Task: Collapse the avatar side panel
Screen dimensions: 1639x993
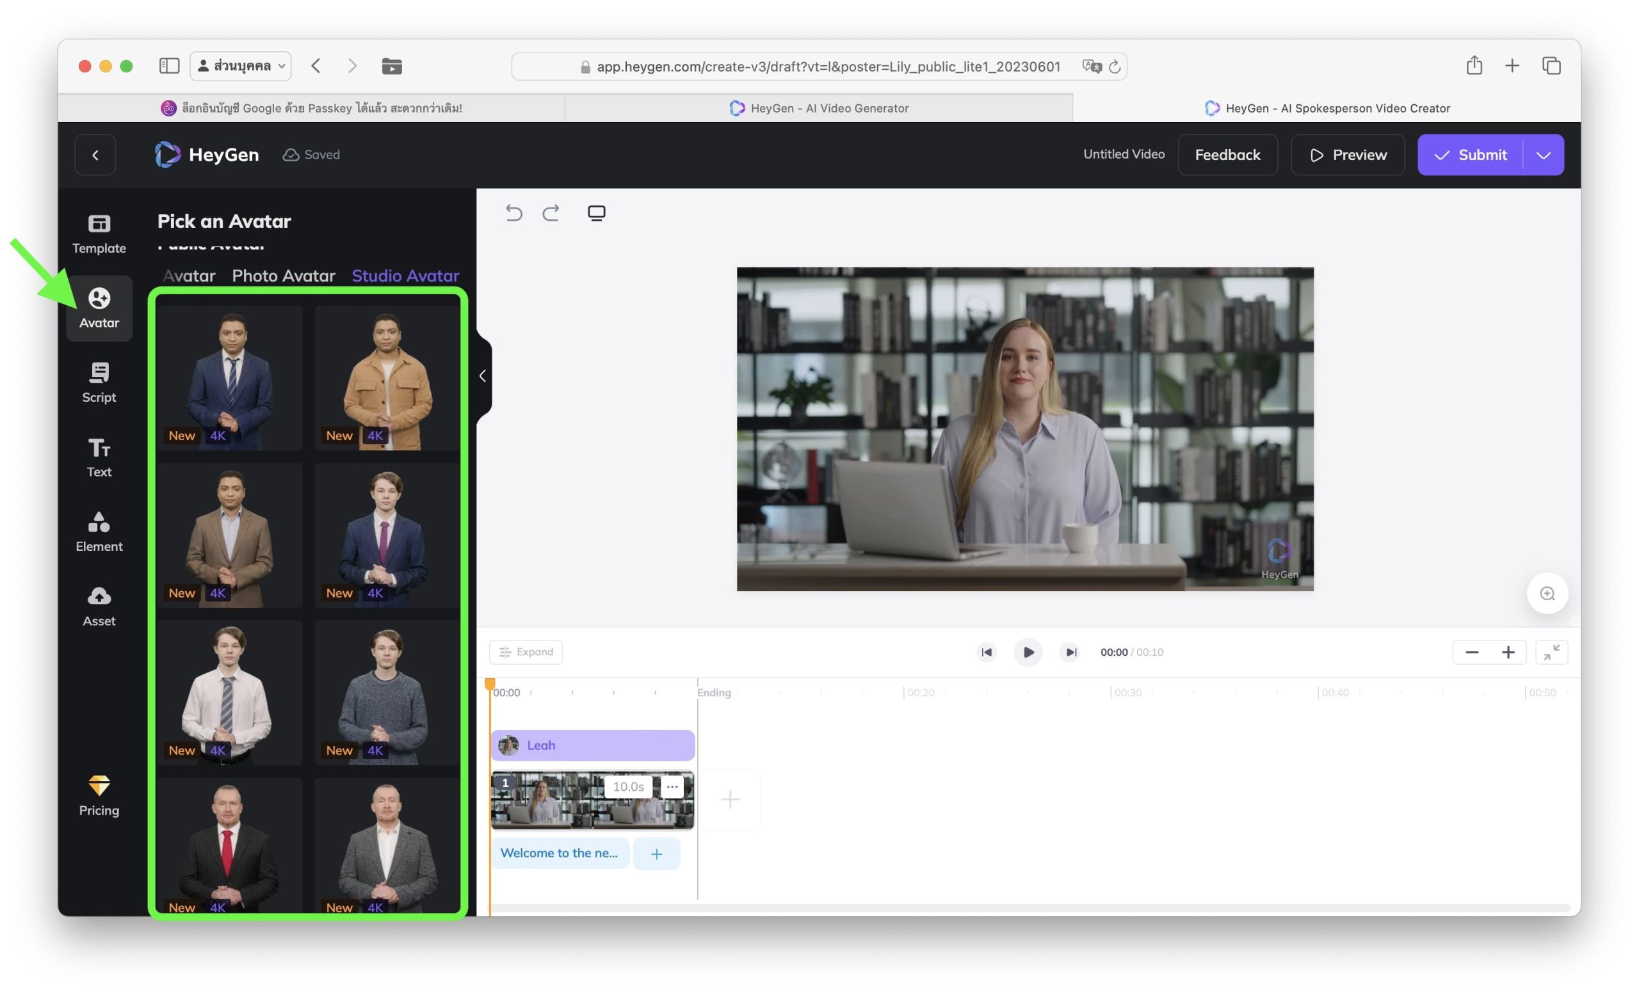Action: (483, 376)
